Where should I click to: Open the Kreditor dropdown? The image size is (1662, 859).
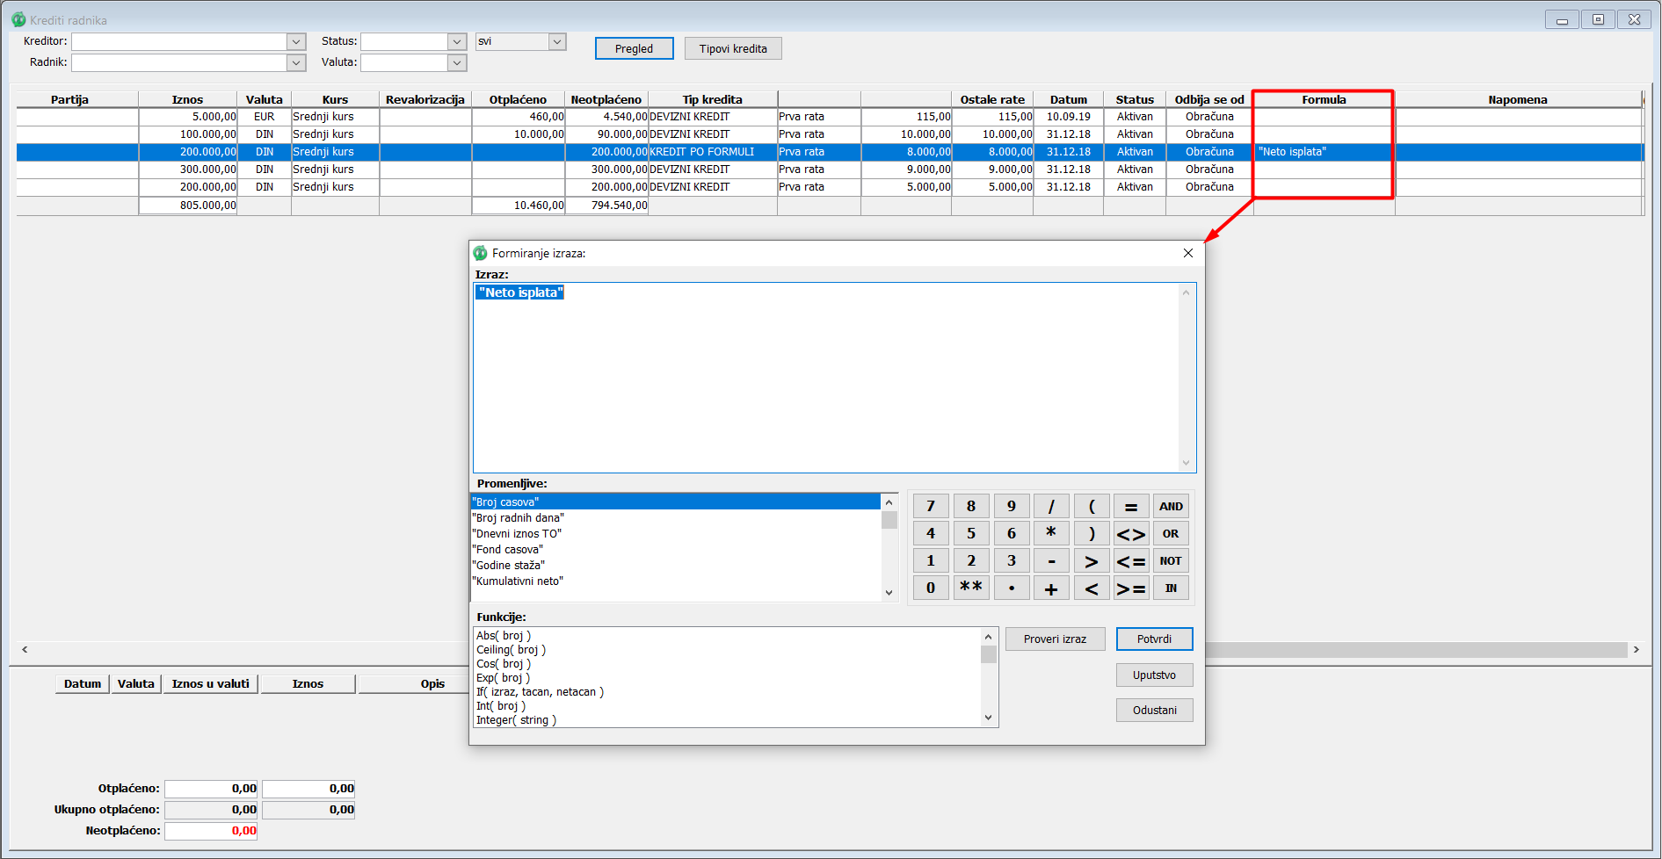(x=296, y=42)
